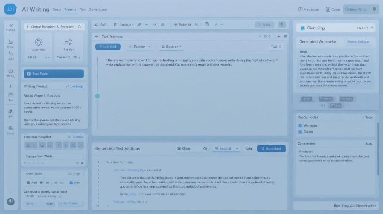Click the user avatar at sidebar bottom
The height and width of the screenshot is (214, 383).
10,201
